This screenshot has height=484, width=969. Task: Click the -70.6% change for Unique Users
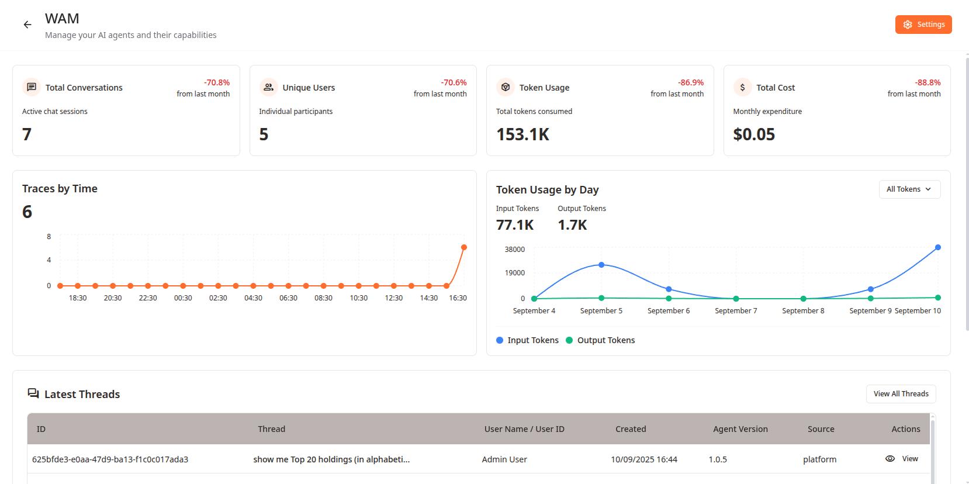click(x=454, y=82)
